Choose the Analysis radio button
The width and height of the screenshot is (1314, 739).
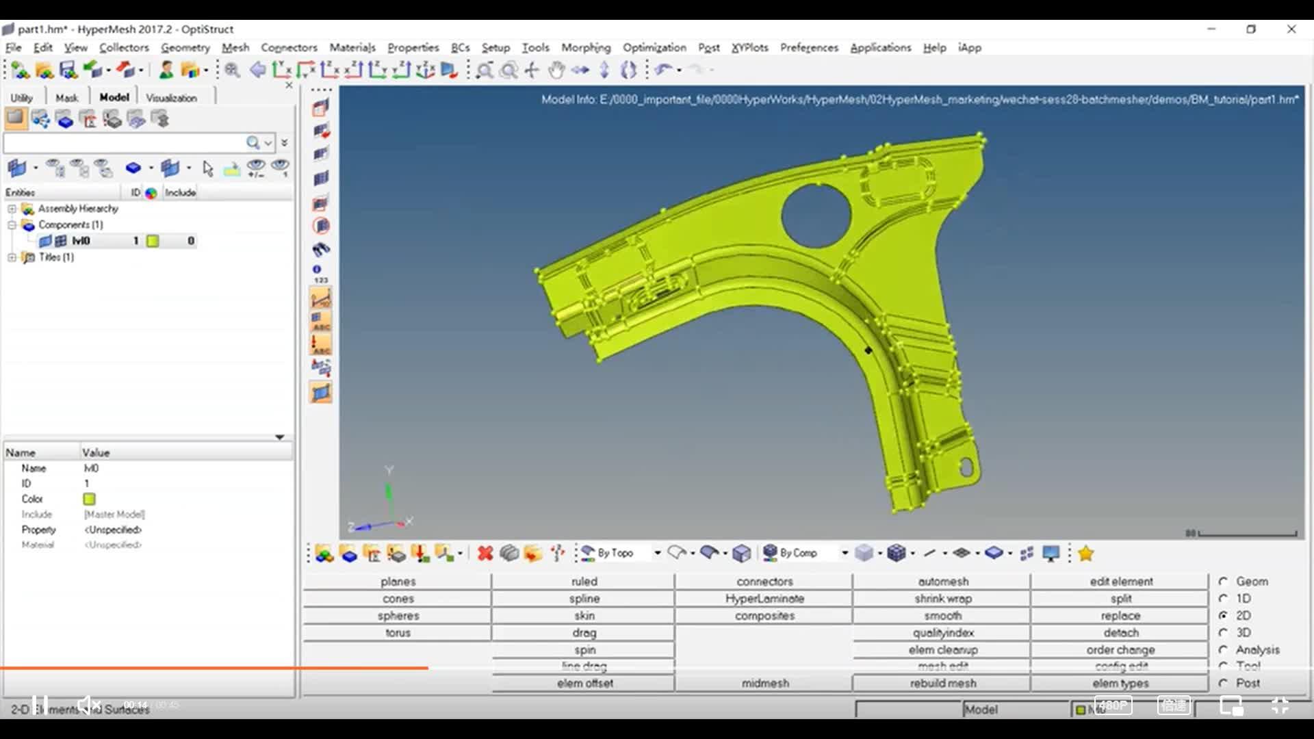[x=1223, y=649]
